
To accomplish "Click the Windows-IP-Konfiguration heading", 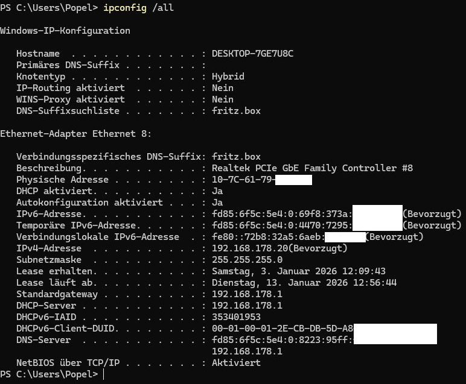I will click(x=65, y=31).
